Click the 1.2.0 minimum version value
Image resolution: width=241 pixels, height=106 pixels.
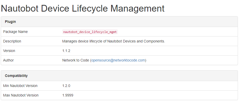click(66, 86)
